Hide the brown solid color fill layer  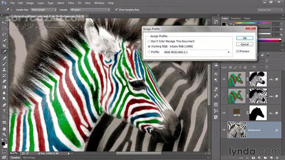(224, 113)
